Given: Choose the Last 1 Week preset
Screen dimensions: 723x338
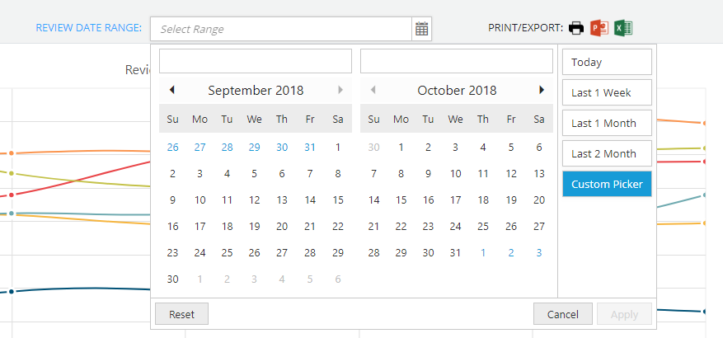Looking at the screenshot, I should click(x=607, y=92).
